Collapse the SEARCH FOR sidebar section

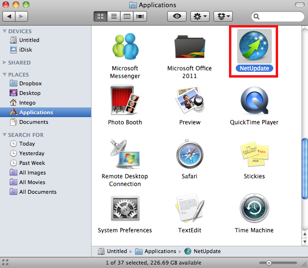(5, 135)
